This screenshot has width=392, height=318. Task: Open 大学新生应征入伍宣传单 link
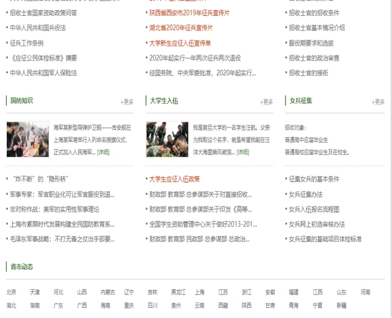coord(180,43)
